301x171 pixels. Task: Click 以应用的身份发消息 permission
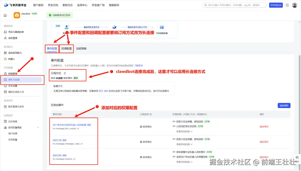(186, 126)
